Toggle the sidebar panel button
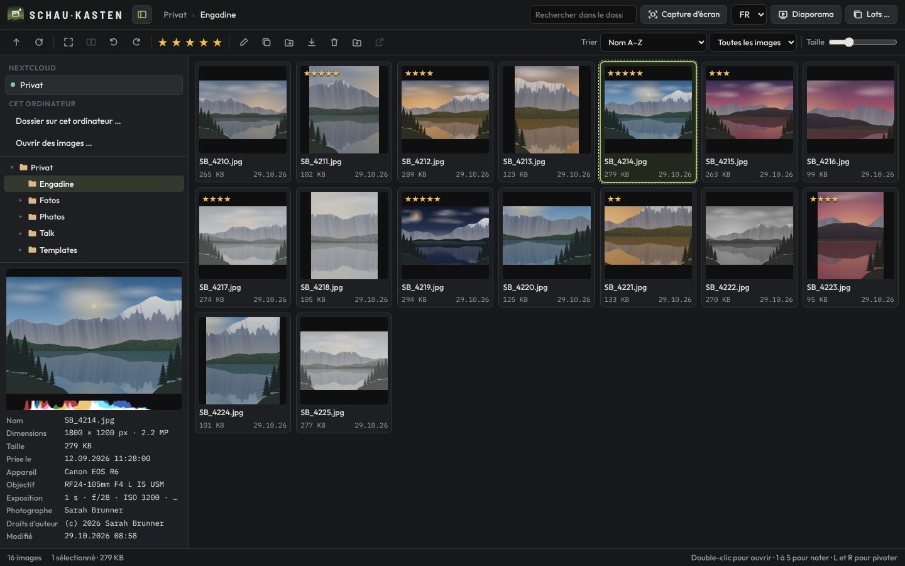Screen dimensions: 905x566 click(x=142, y=14)
